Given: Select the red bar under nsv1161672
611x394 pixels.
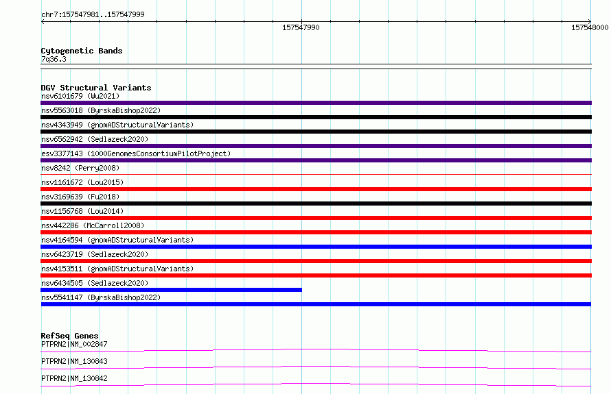Looking at the screenshot, I should (x=316, y=189).
